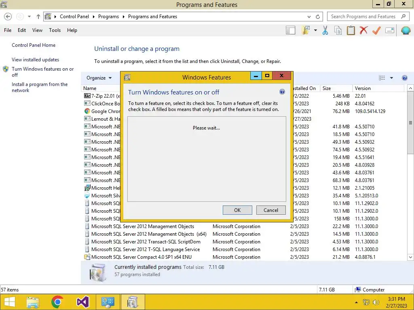Open File Explorer from taskbar
This screenshot has height=310, width=414.
pos(33,302)
